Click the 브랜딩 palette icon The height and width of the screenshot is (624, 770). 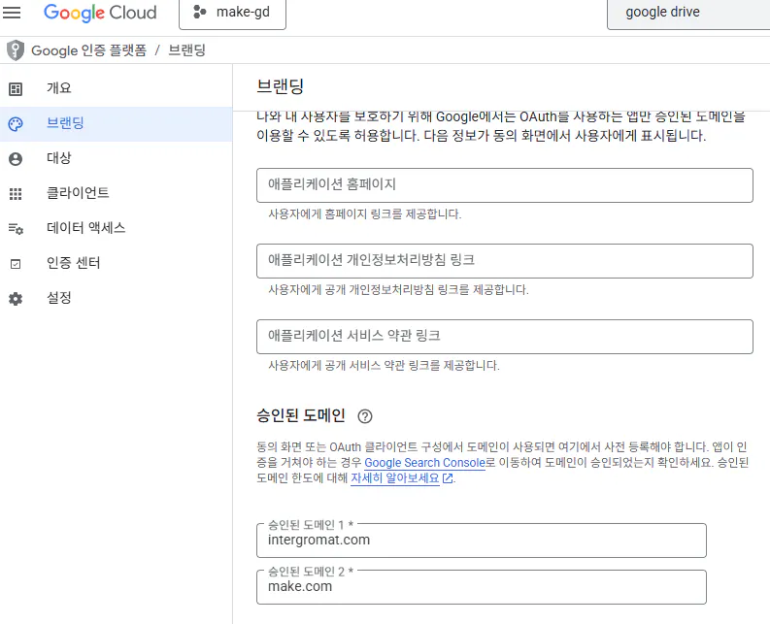pos(16,123)
